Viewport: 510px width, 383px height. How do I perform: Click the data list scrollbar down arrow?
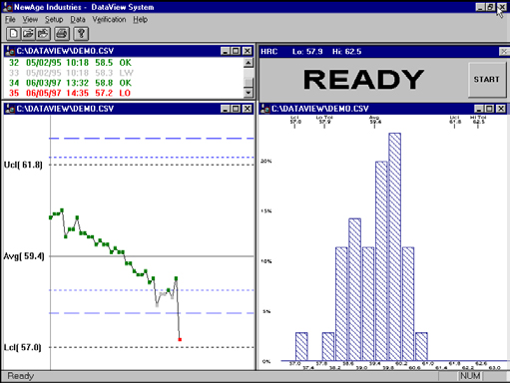pos(249,93)
